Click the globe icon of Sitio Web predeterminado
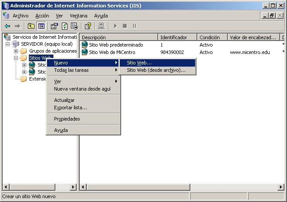The image size is (287, 202). click(x=84, y=44)
